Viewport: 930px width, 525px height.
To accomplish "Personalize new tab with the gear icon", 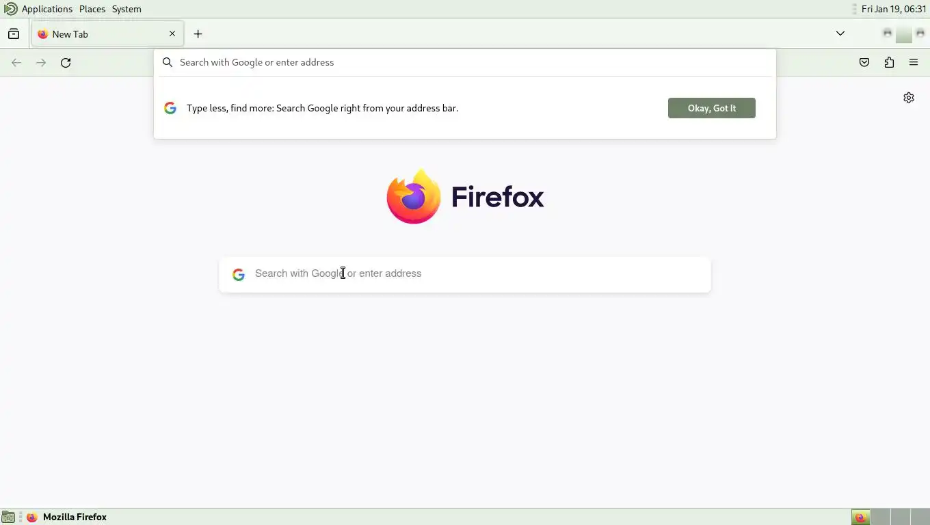I will click(909, 98).
